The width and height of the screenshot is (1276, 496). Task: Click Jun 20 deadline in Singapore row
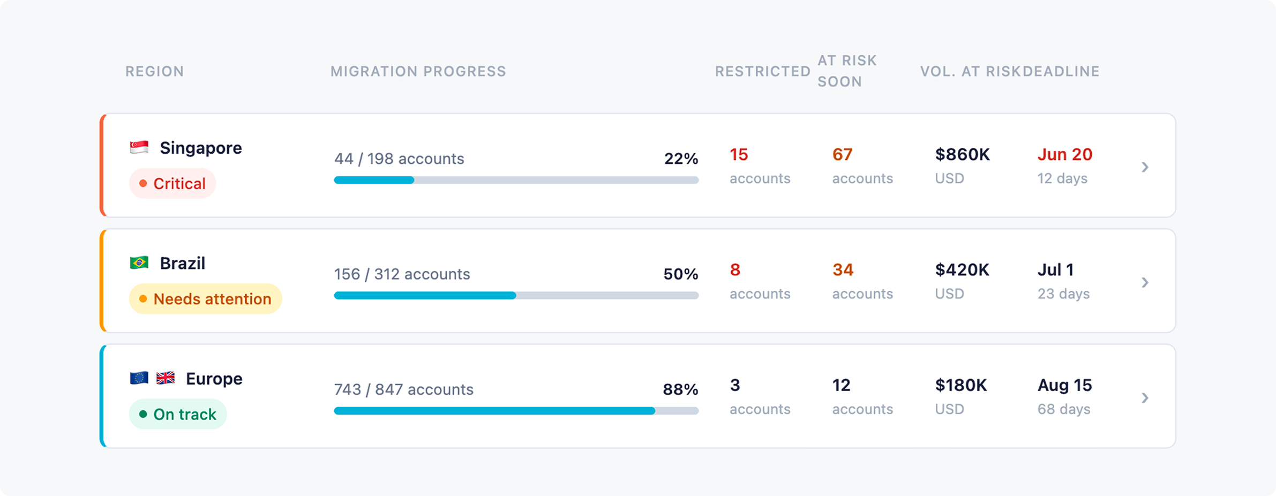pos(1065,154)
